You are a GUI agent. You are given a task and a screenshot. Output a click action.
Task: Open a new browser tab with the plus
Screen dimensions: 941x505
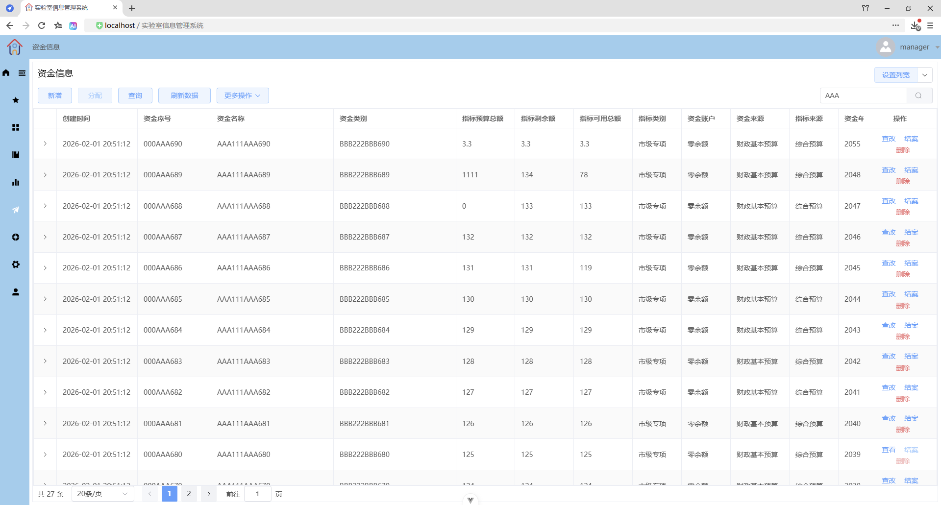(132, 8)
